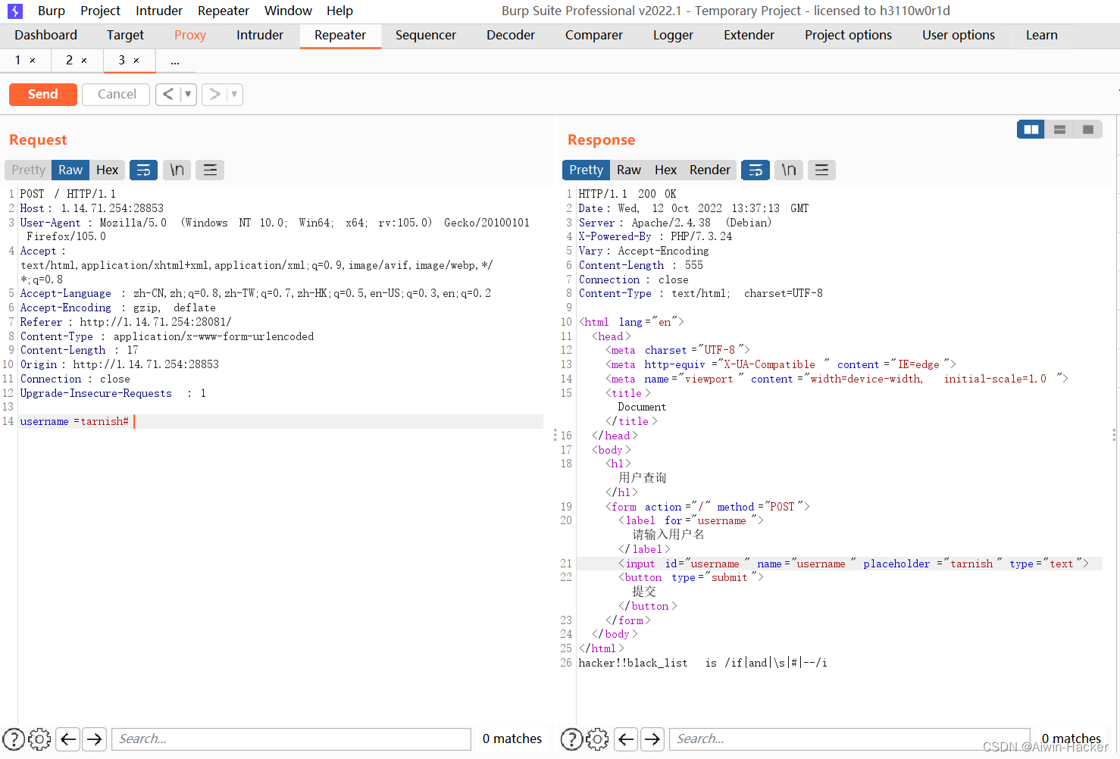The width and height of the screenshot is (1120, 759).
Task: Open Response panel hamburger options menu
Action: pos(821,170)
